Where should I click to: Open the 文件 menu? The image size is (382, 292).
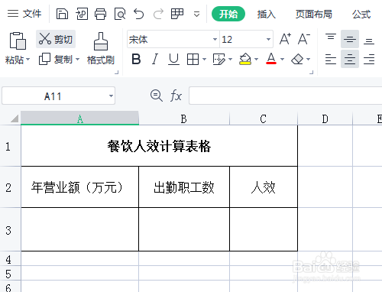pyautogui.click(x=24, y=14)
